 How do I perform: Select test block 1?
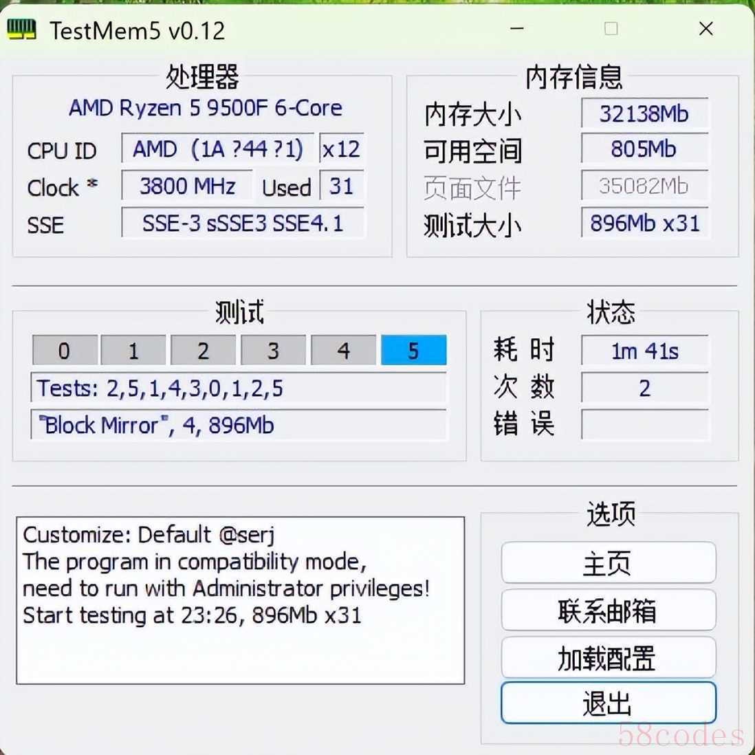tap(133, 350)
